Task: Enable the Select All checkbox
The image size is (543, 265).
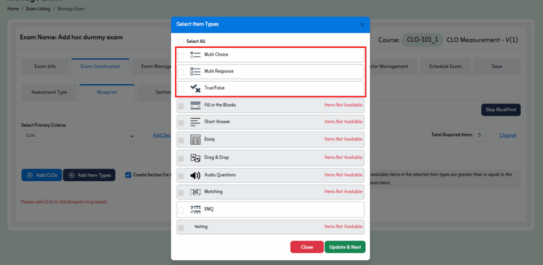Action: click(181, 41)
